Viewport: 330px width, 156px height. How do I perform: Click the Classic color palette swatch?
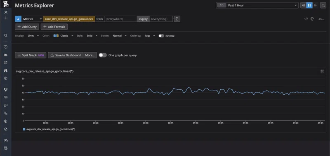56,36
